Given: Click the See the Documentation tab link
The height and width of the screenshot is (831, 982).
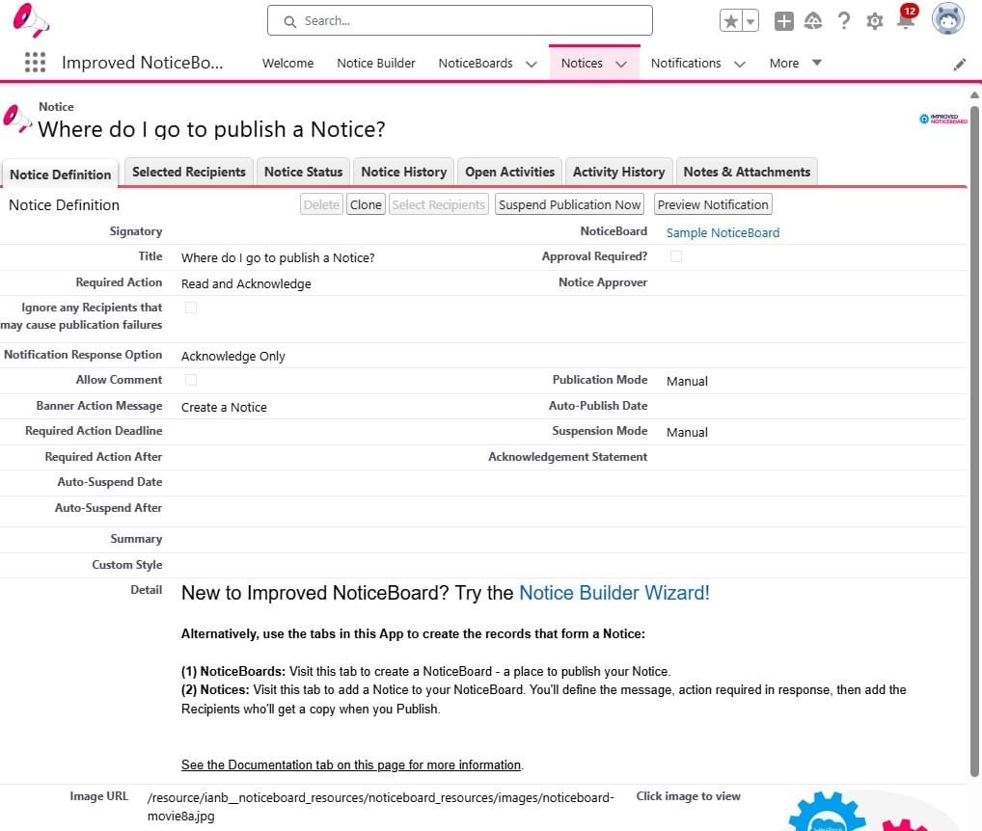Looking at the screenshot, I should (351, 764).
